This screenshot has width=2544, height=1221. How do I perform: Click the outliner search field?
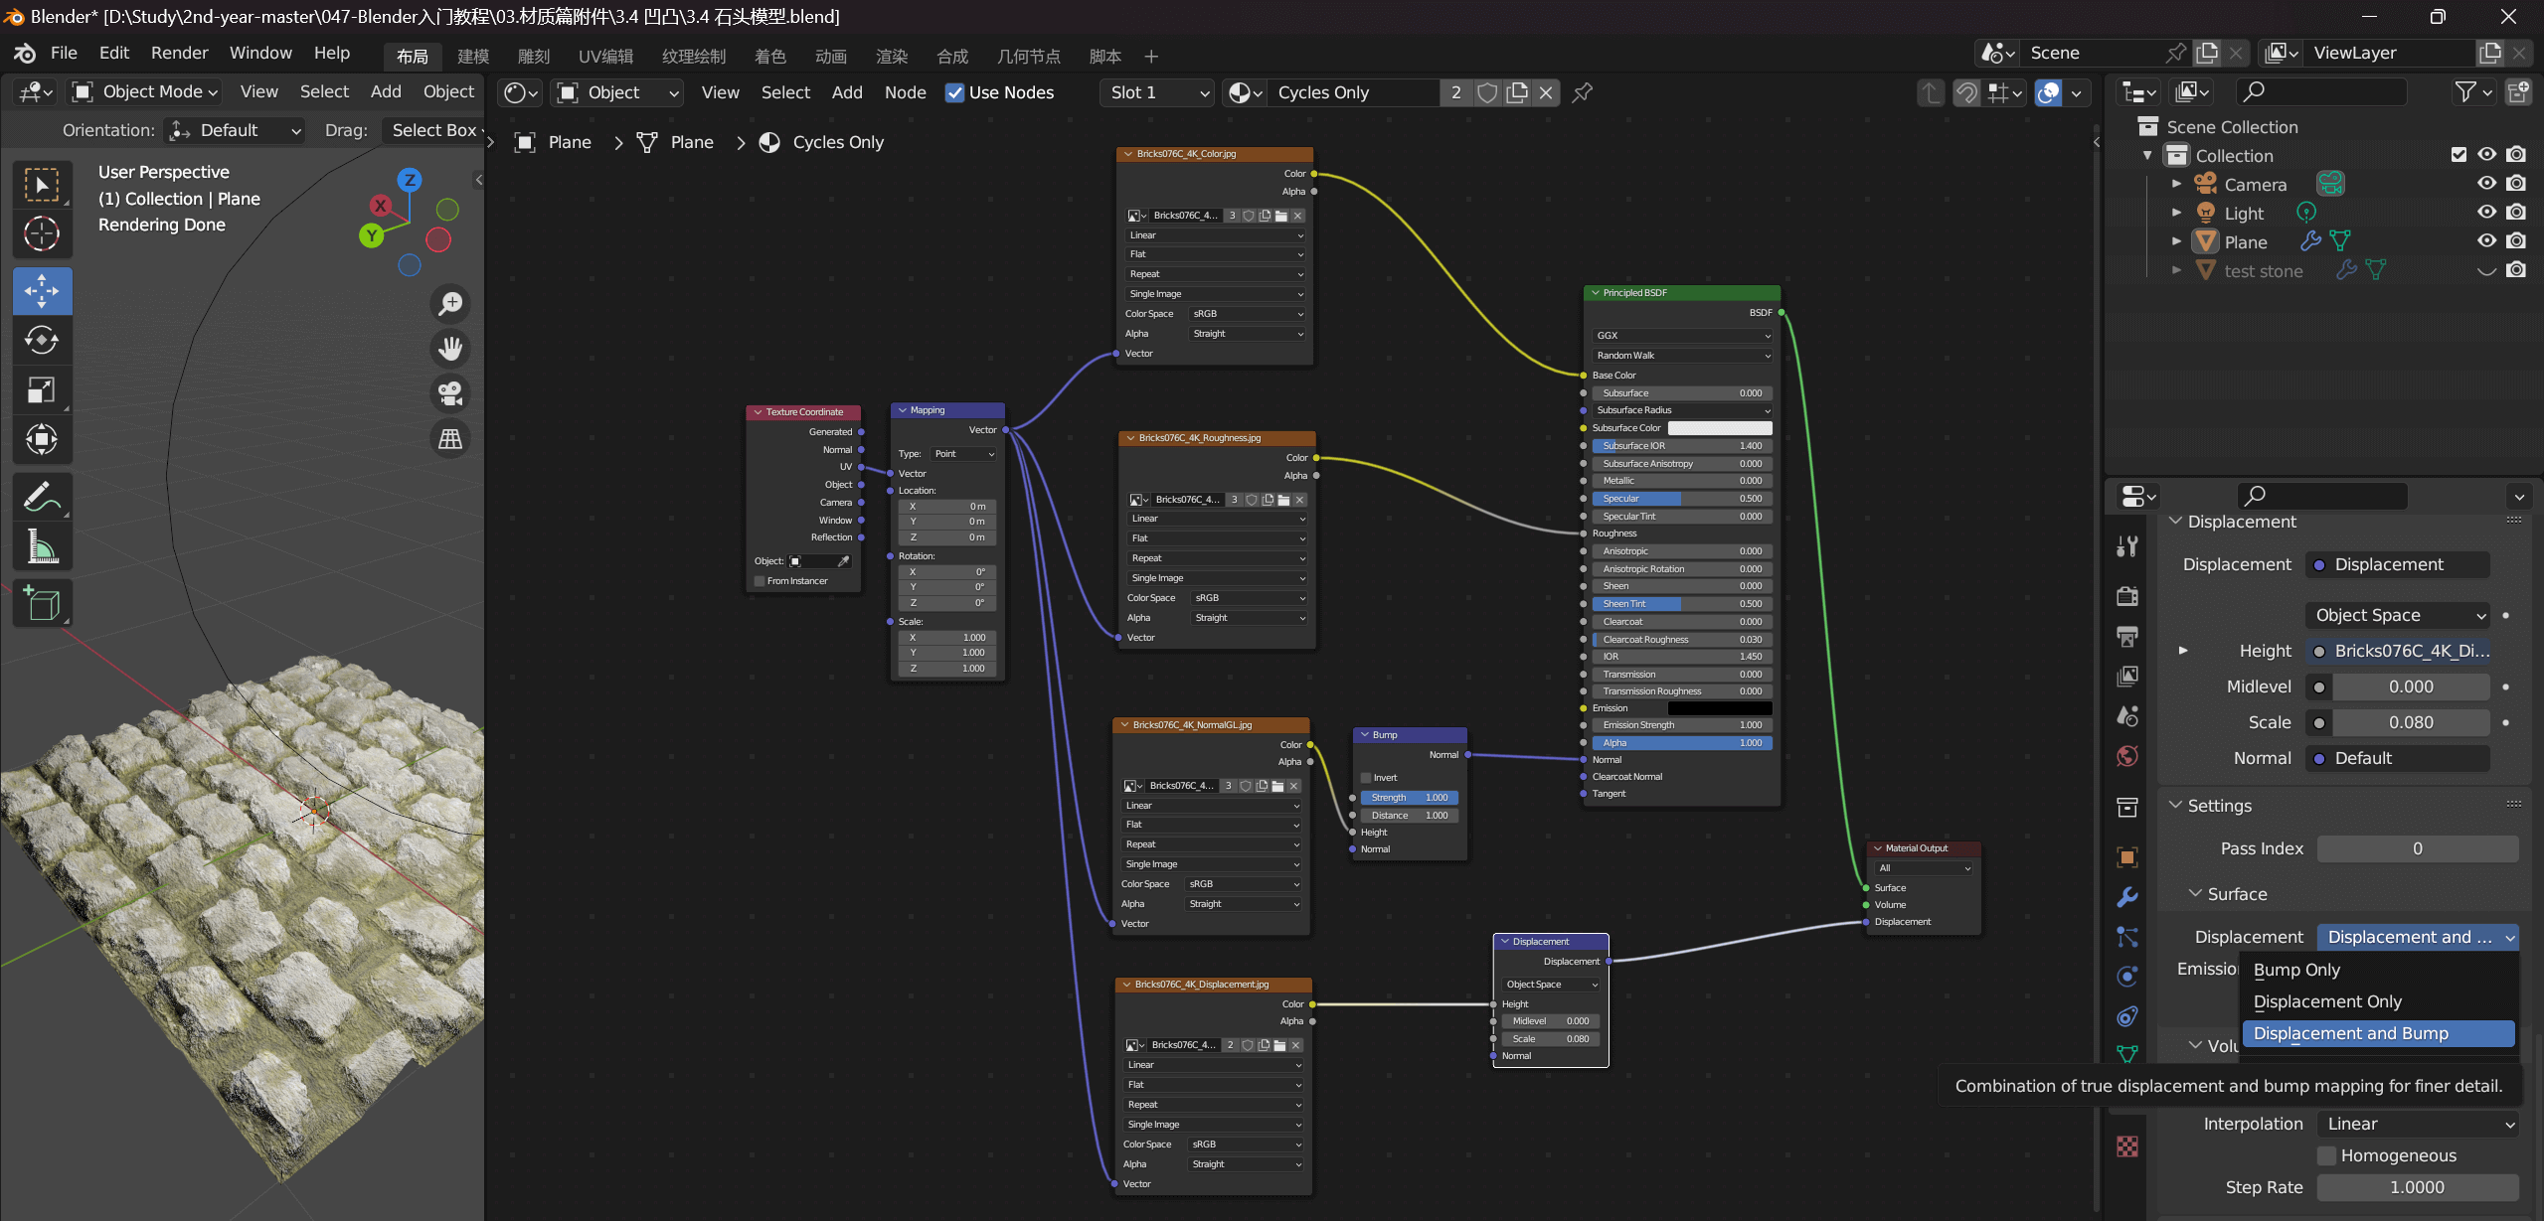[x=2320, y=91]
